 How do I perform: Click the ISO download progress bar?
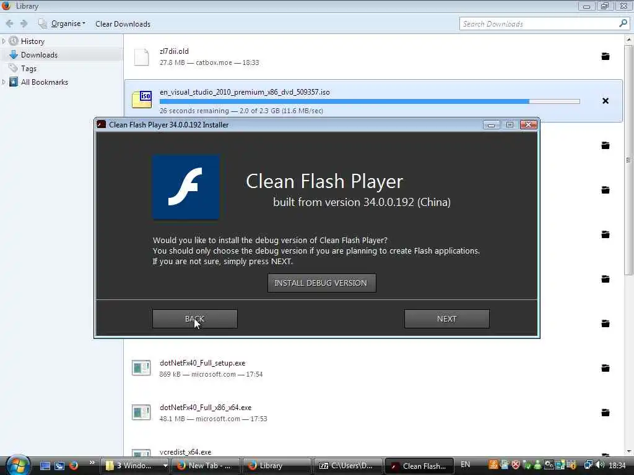370,101
